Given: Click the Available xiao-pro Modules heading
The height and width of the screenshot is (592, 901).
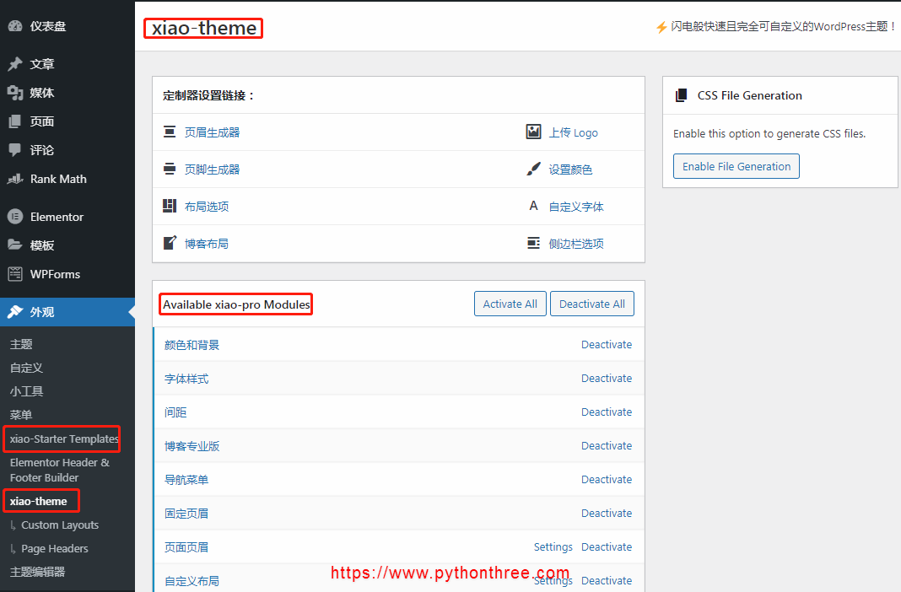Looking at the screenshot, I should tap(236, 304).
